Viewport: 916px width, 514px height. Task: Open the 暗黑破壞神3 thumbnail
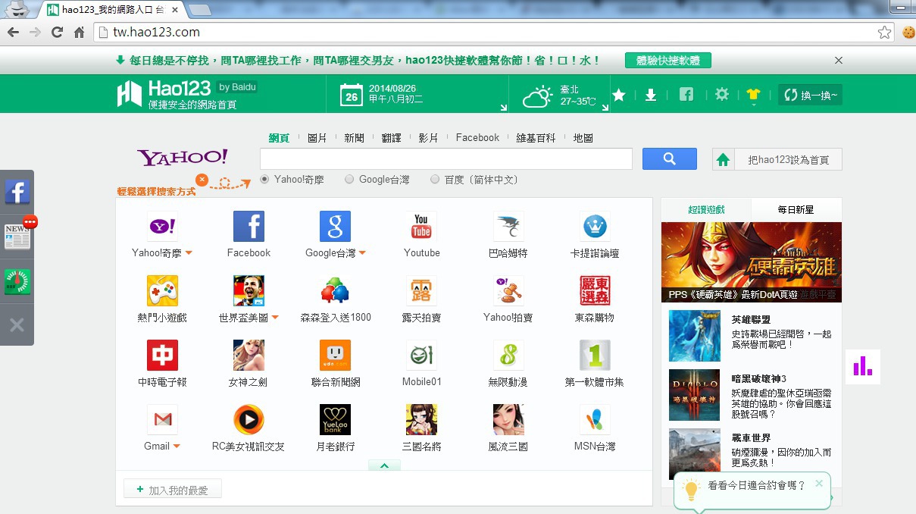[x=694, y=395]
